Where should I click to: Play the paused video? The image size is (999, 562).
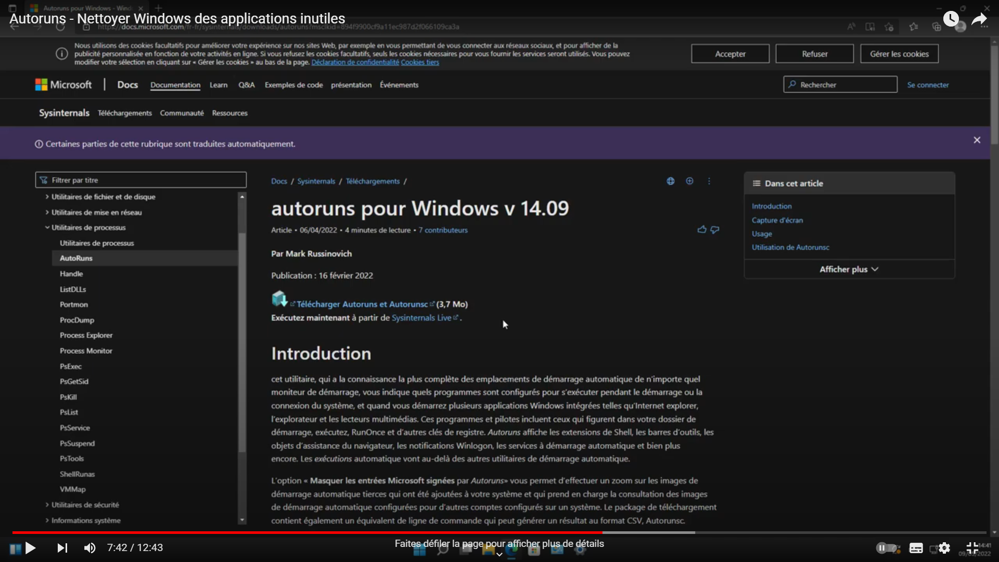30,548
